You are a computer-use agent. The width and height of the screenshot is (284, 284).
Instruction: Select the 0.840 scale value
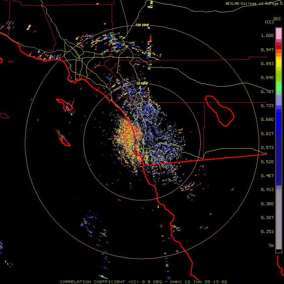267,78
